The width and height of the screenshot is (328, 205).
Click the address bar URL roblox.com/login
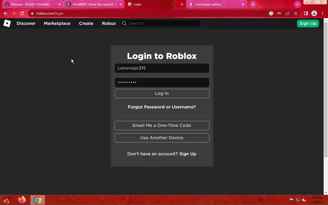pyautogui.click(x=50, y=13)
